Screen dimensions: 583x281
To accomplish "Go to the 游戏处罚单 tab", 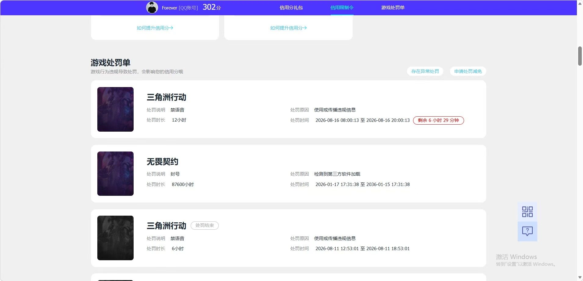I will tap(393, 8).
